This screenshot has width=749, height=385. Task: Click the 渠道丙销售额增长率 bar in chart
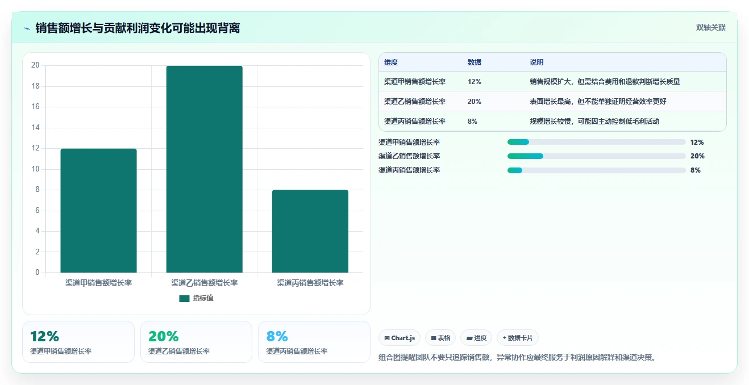(x=310, y=231)
